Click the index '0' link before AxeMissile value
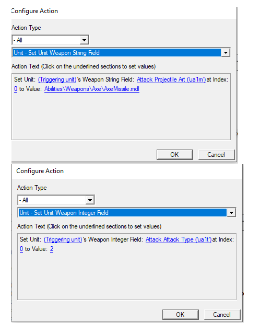This screenshot has height=332, width=260. [16, 89]
